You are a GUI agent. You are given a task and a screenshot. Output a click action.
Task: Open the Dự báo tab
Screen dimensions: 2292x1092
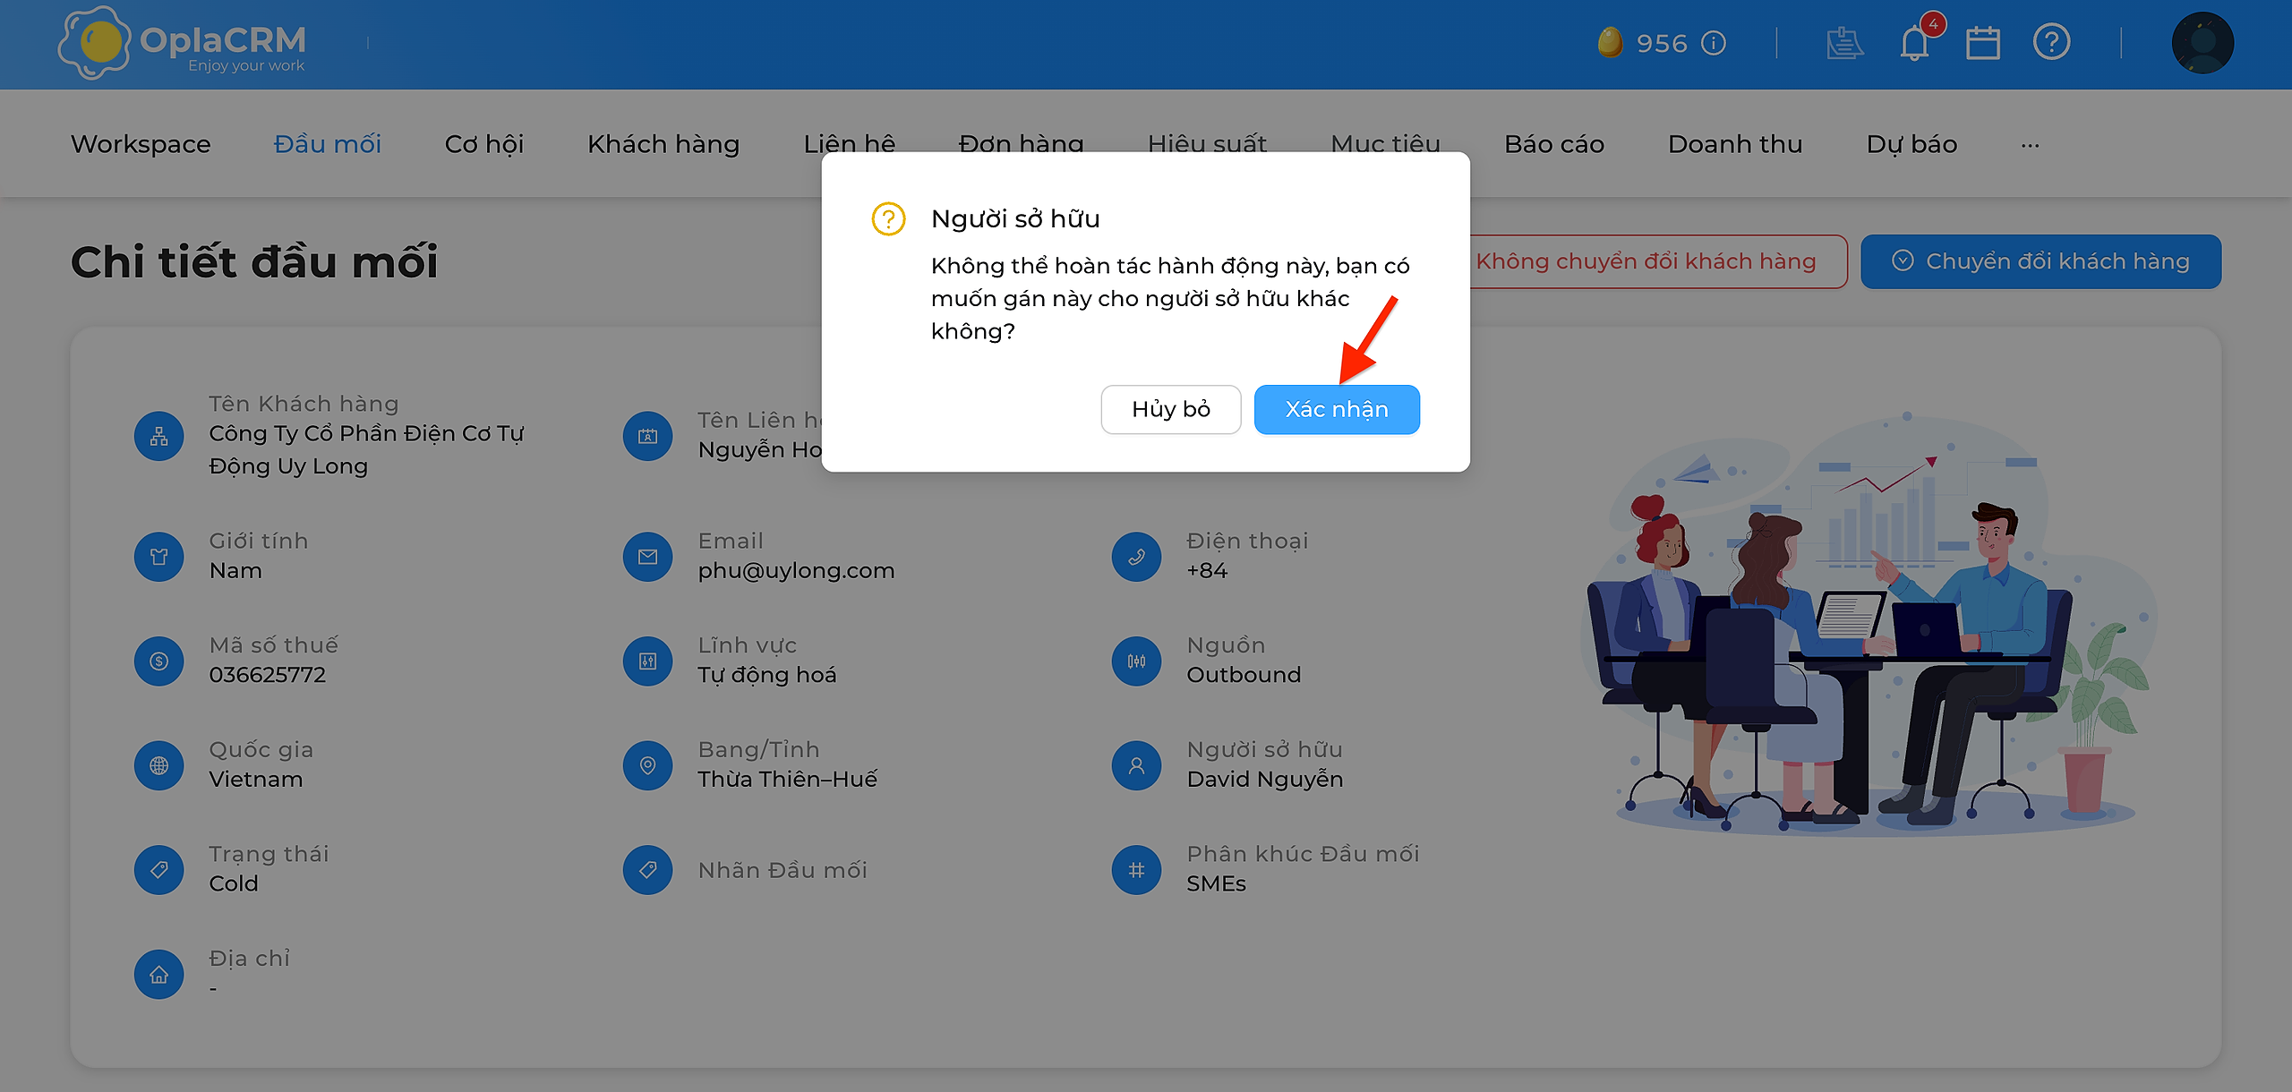tap(1911, 144)
